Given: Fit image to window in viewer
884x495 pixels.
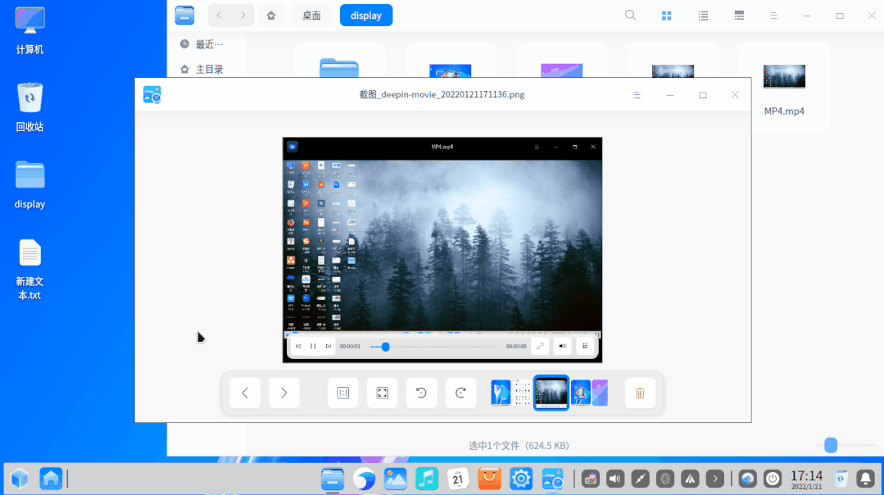Looking at the screenshot, I should click(x=383, y=393).
